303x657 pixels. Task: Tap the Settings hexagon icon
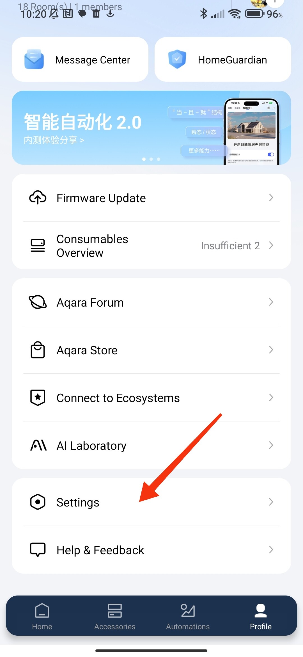click(38, 502)
